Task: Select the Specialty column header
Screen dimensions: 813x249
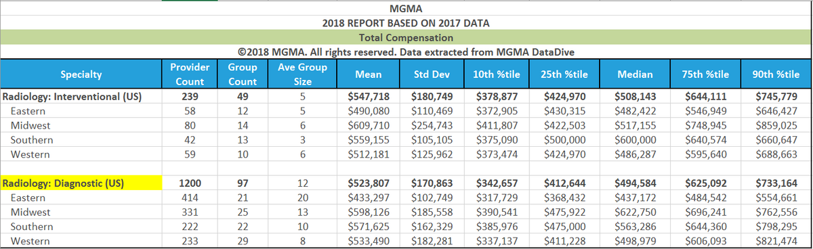Action: click(81, 74)
